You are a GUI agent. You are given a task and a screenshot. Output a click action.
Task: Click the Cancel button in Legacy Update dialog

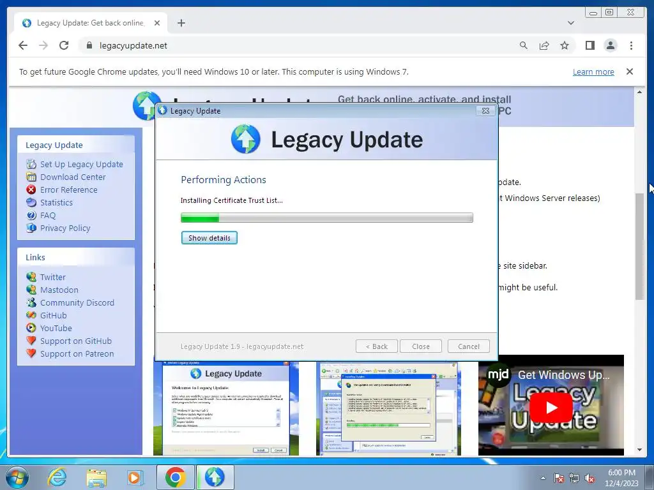[x=468, y=346]
